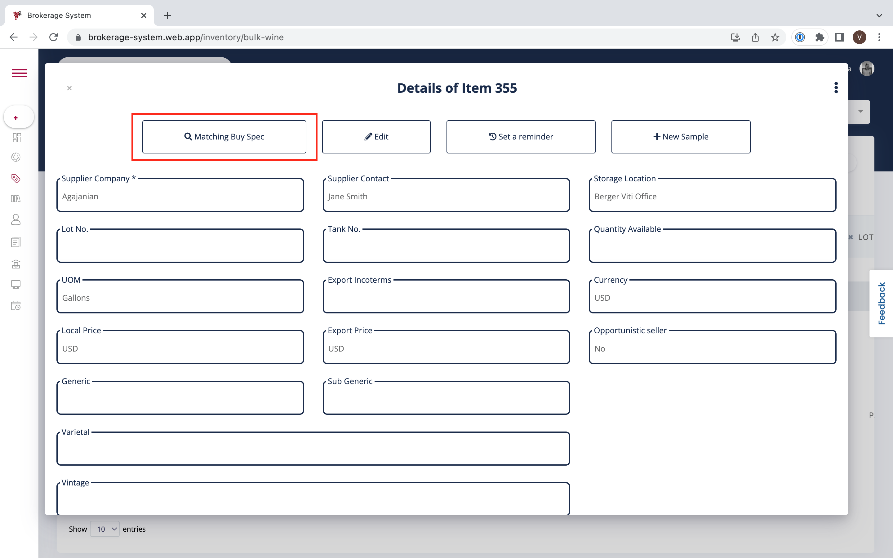Click Set a reminder button

521,136
